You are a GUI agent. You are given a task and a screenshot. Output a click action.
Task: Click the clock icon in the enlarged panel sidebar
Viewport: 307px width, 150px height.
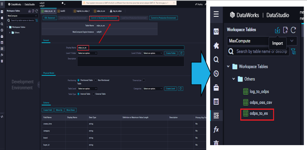tap(216, 74)
